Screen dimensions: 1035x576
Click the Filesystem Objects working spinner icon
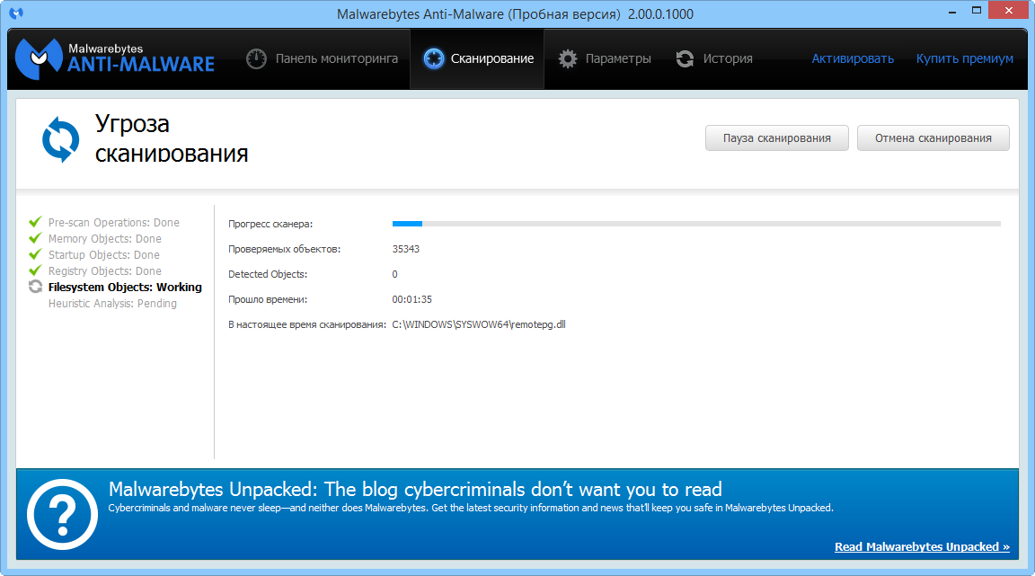[x=35, y=287]
